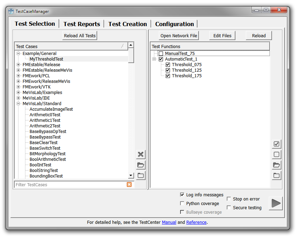Screen dimensions: 296x236
Task: Enable Stop on error option
Action: point(229,199)
